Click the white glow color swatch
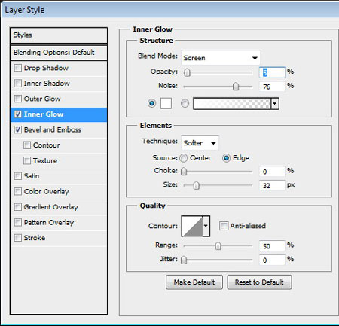The width and height of the screenshot is (339, 326). pos(166,103)
